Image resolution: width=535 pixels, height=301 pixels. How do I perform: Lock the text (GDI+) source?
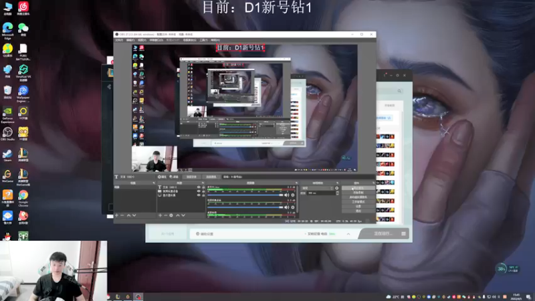203,187
